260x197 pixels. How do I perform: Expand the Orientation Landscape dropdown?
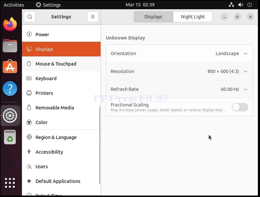[x=231, y=54]
